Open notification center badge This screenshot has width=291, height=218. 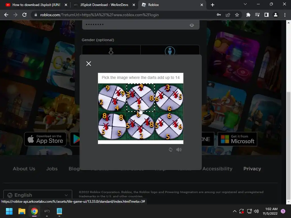[x=283, y=211]
